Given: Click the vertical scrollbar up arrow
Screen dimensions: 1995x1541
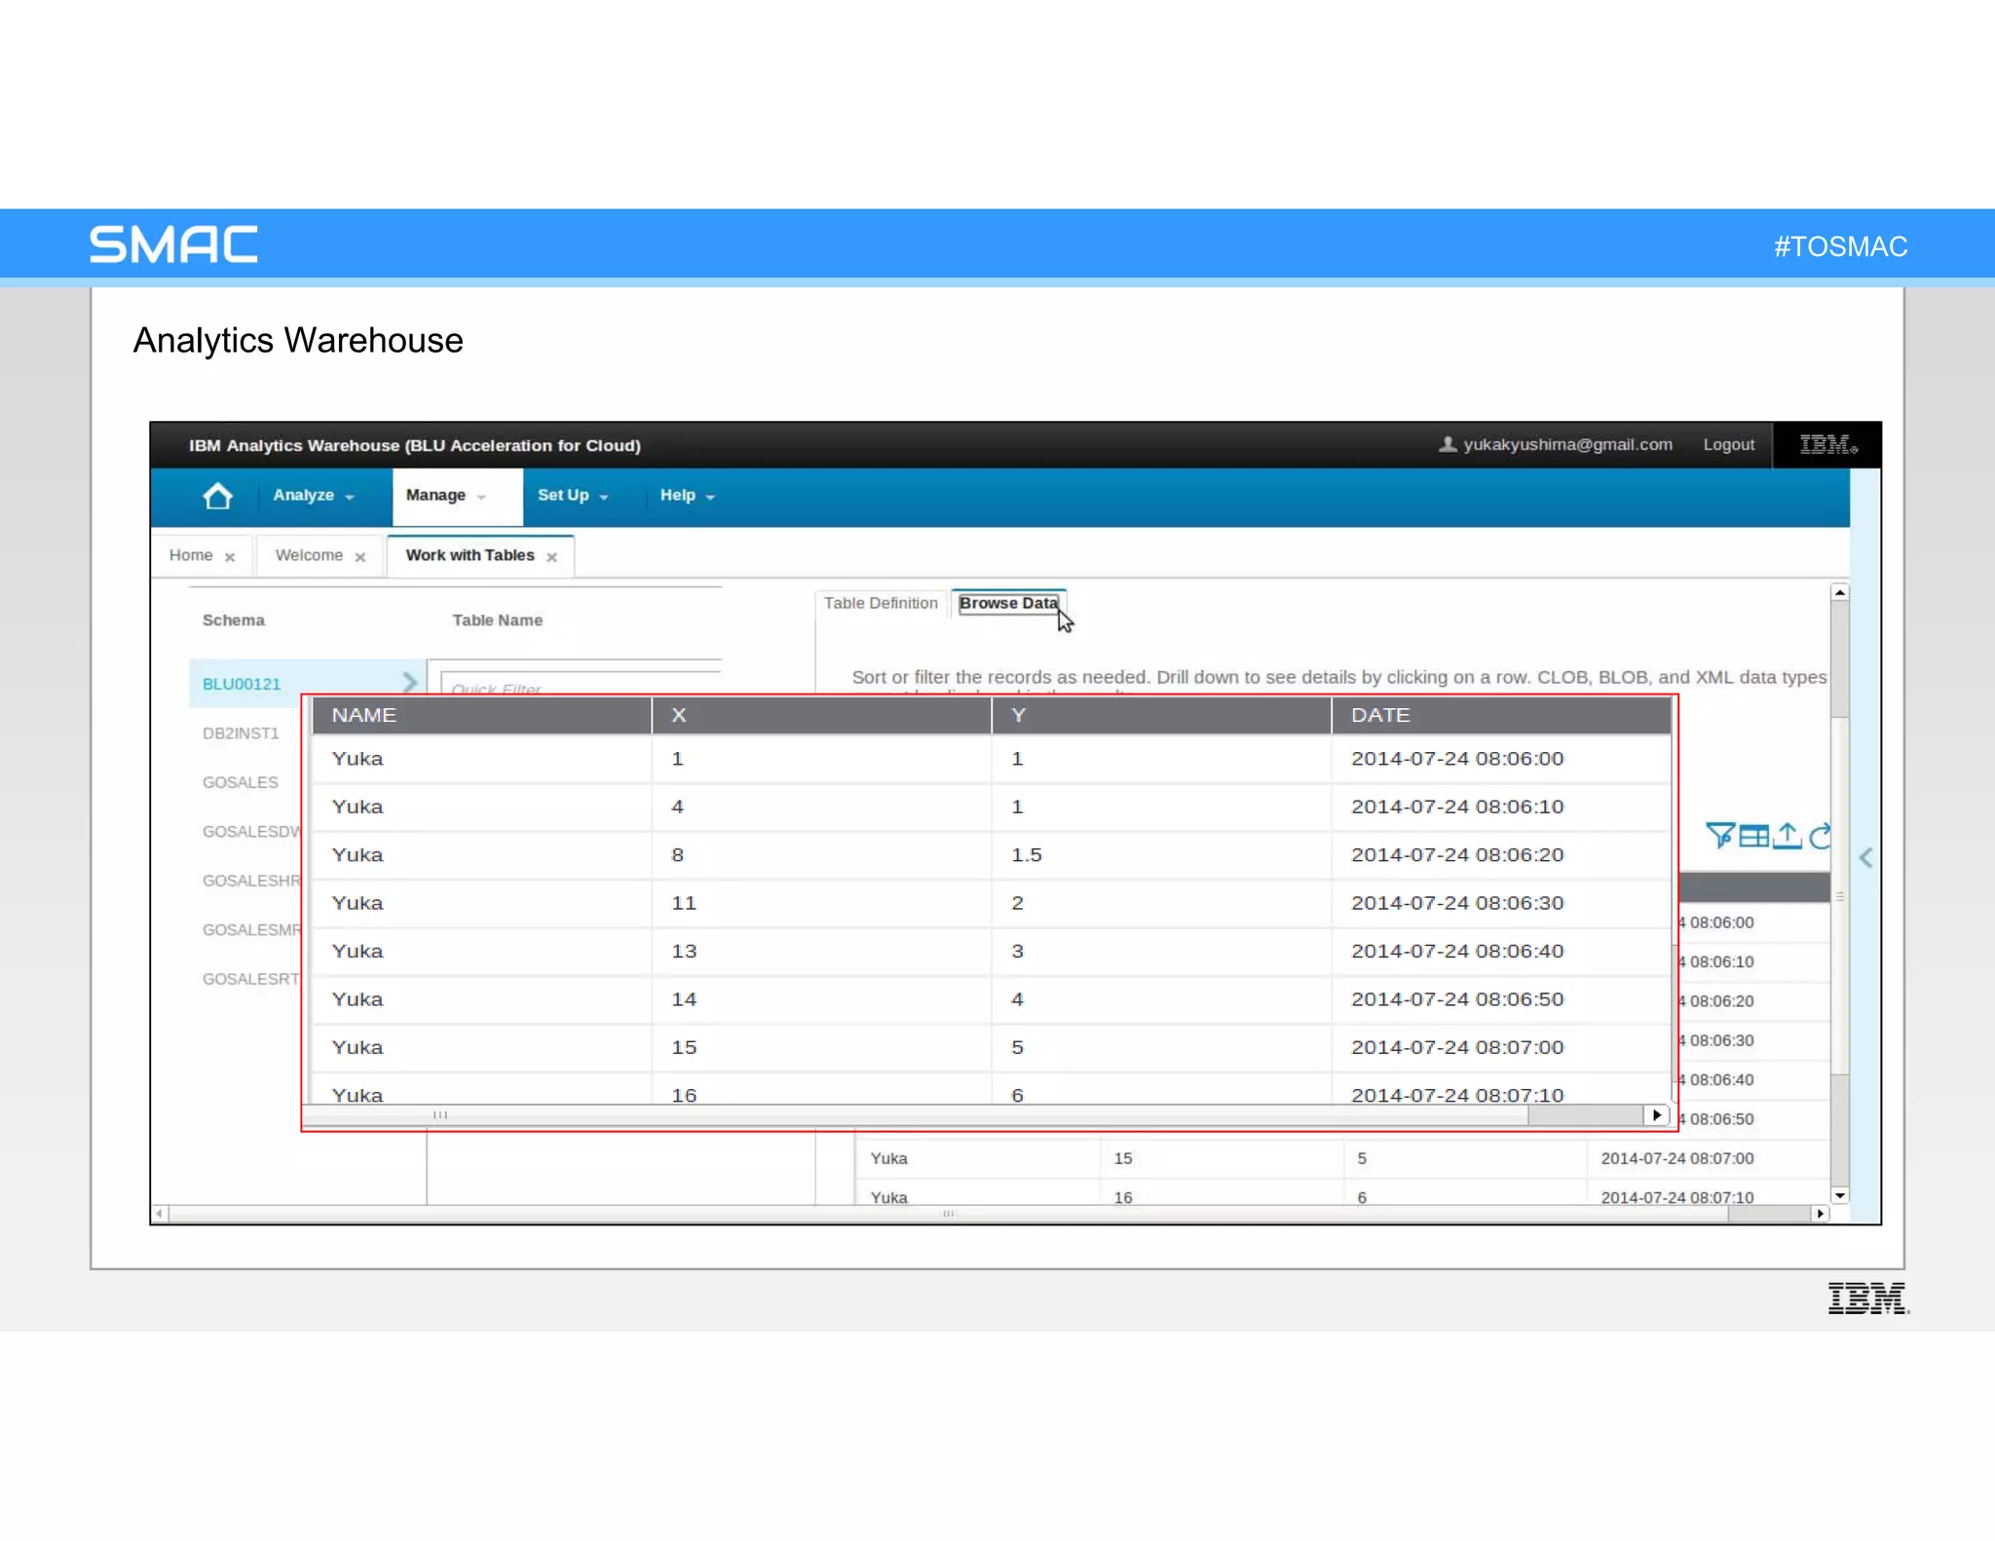Looking at the screenshot, I should tap(1839, 592).
